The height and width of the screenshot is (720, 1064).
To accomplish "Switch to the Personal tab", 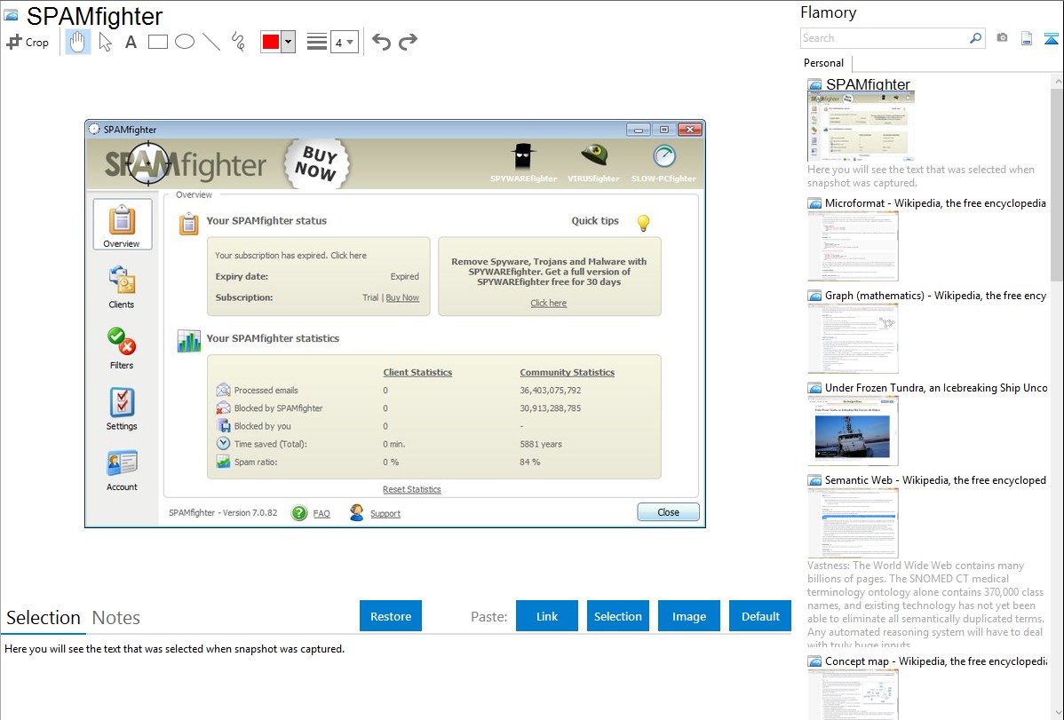I will (x=824, y=63).
